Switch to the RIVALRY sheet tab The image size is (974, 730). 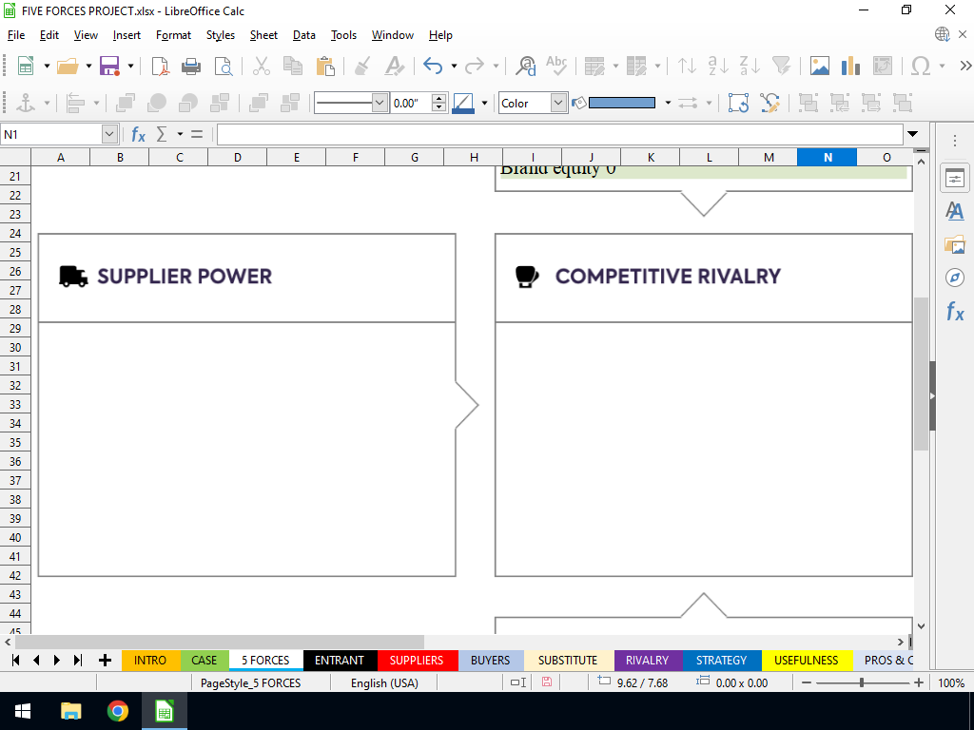[647, 660]
